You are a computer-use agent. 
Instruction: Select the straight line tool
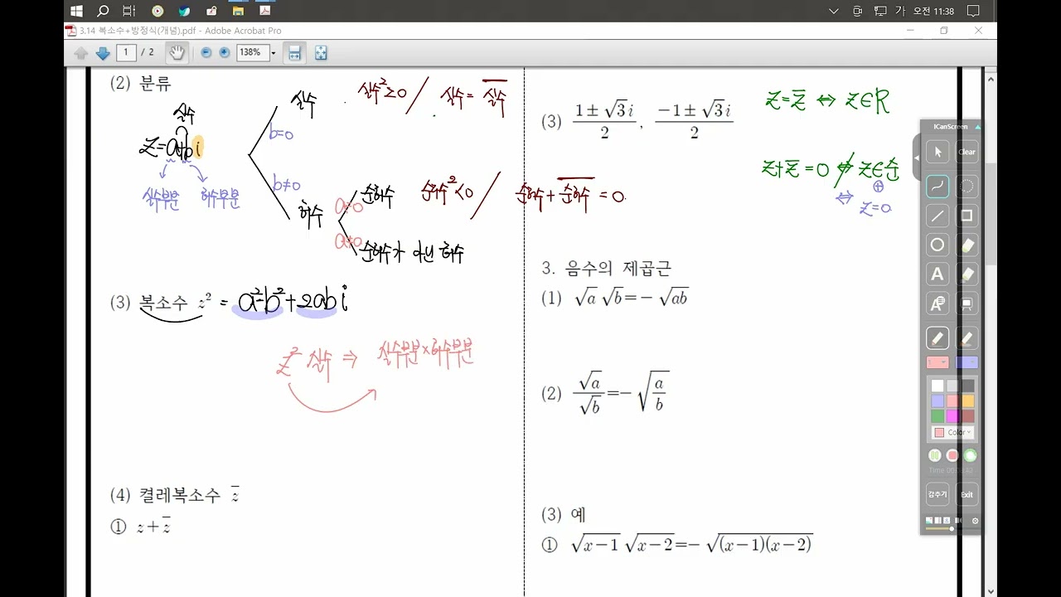click(x=937, y=216)
